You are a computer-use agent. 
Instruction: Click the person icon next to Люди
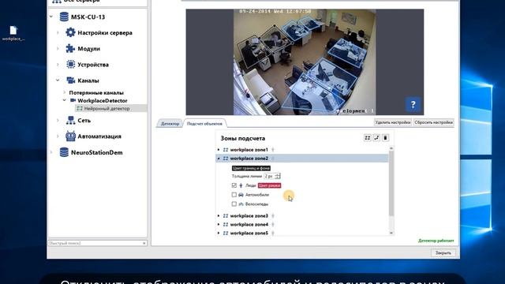241,185
